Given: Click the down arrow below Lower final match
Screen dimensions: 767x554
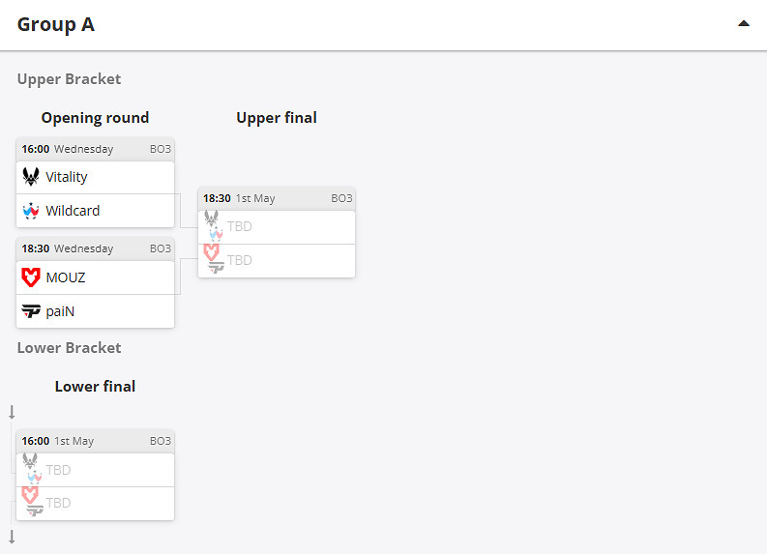Looking at the screenshot, I should point(12,537).
